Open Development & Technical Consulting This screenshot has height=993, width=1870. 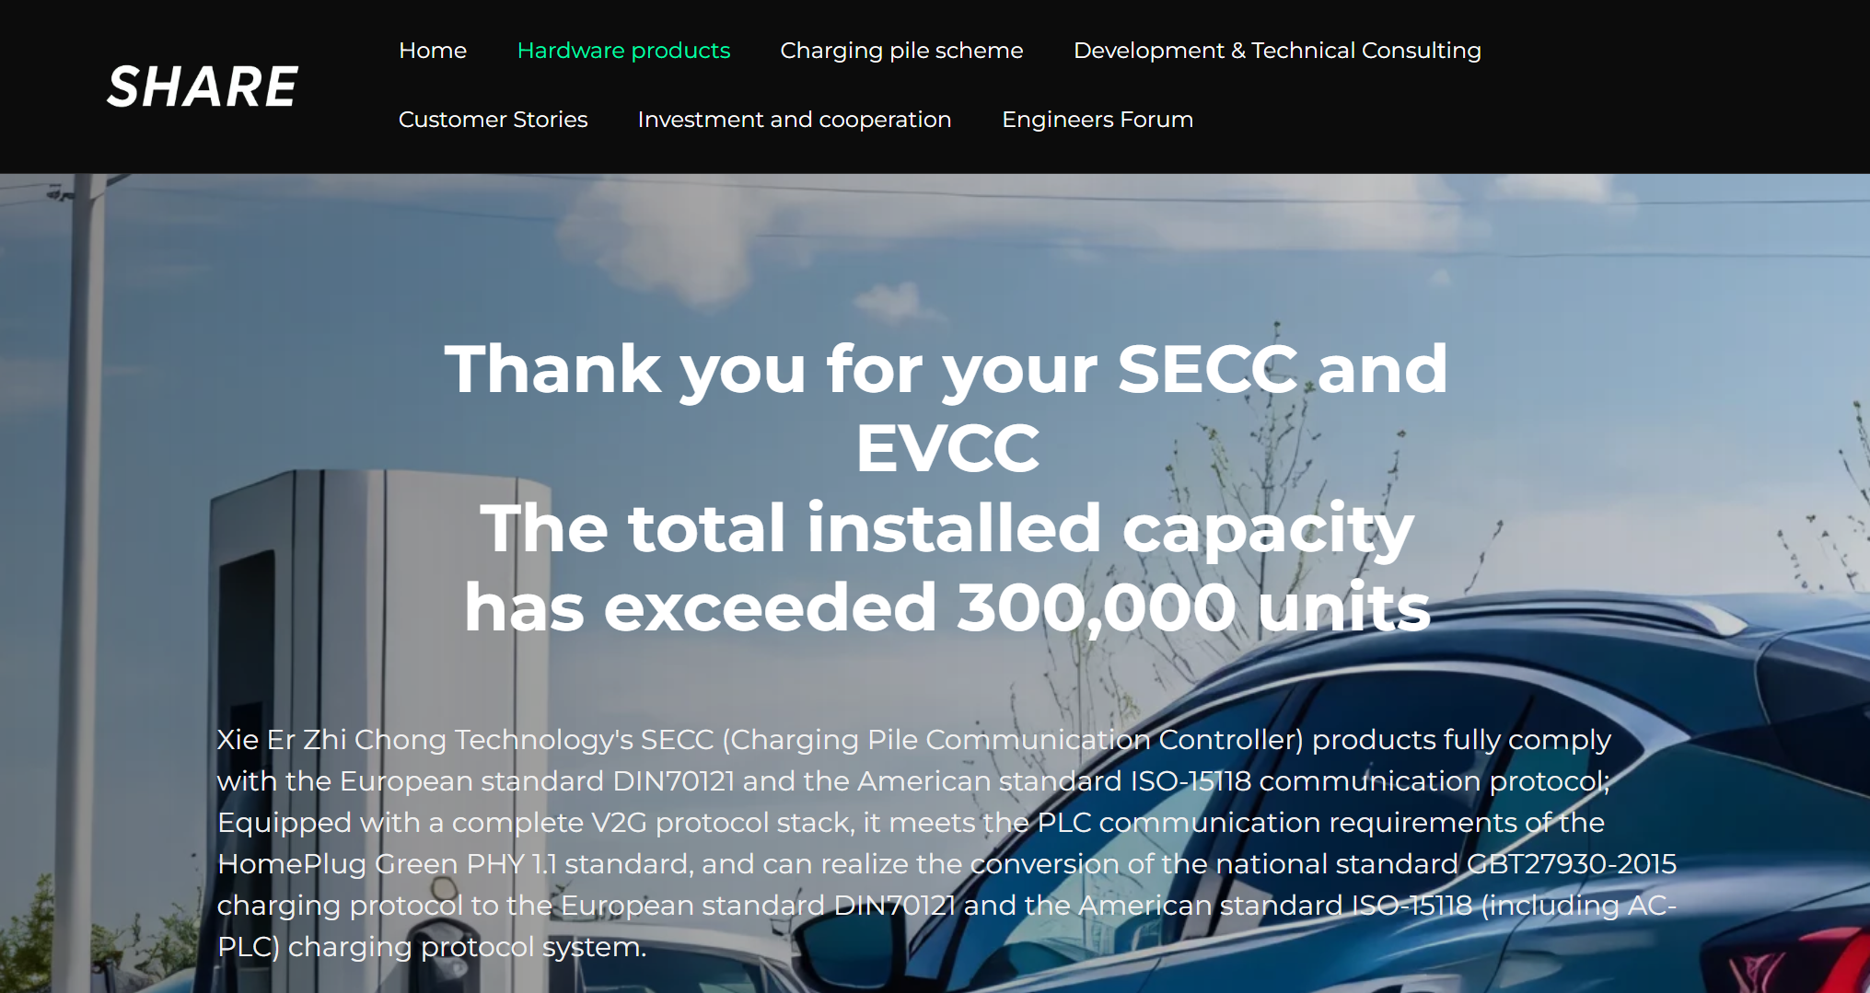(1277, 51)
